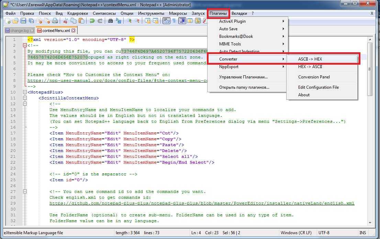Collapse the NotepadPlus node fold marker
The width and height of the screenshot is (380, 239).
[24, 92]
